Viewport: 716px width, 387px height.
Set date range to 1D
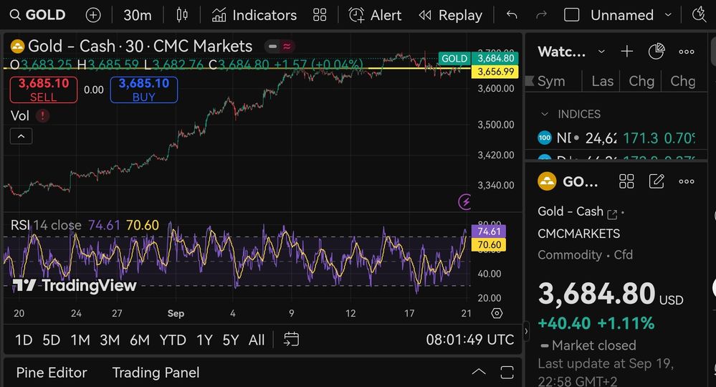pyautogui.click(x=24, y=340)
